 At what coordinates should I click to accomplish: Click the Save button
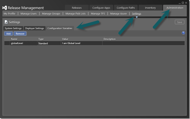click(x=179, y=22)
